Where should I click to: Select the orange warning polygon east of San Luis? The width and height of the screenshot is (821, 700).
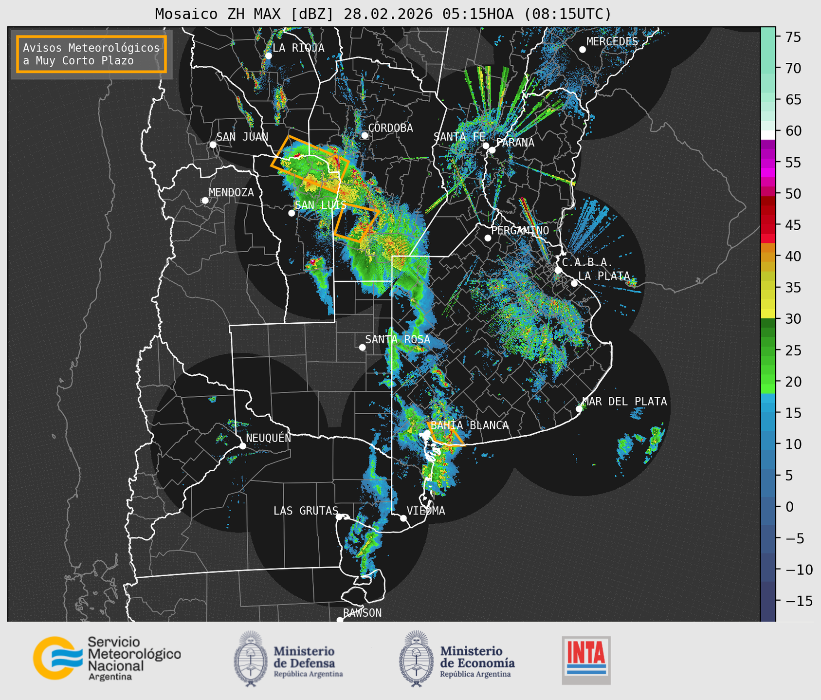[x=356, y=222]
